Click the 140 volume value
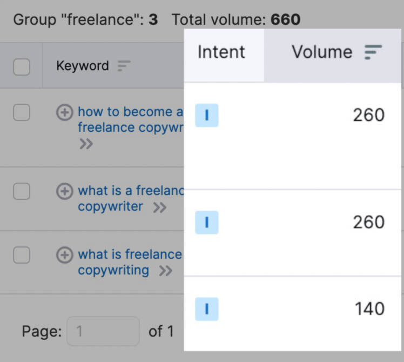Screen dimensions: 404x362 (x=370, y=309)
